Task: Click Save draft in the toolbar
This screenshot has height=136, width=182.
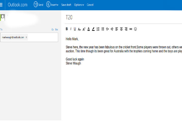Action: [66, 5]
